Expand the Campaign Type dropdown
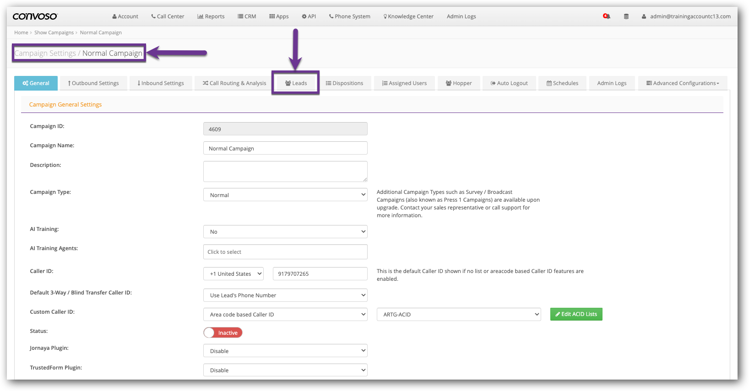This screenshot has height=391, width=749. point(285,195)
